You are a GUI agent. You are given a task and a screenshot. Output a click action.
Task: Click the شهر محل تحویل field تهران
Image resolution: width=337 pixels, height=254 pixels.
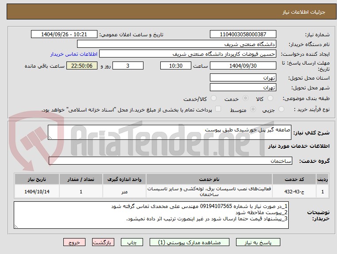243,87
